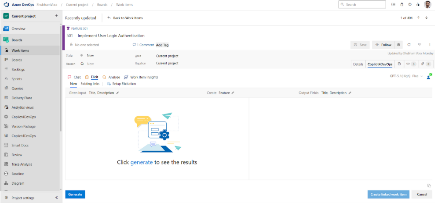Viewport: 438px width, 203px height.
Task: Click the Azure DevOps logo icon
Action: tap(6, 5)
